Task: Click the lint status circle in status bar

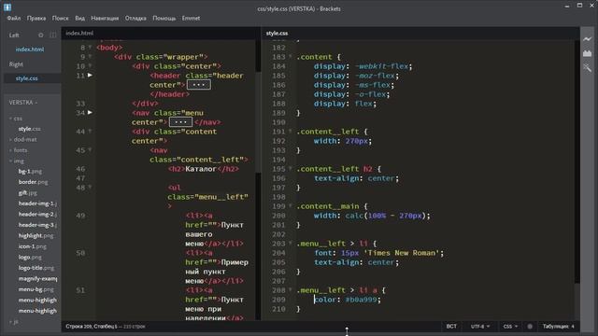Action: tap(530, 327)
